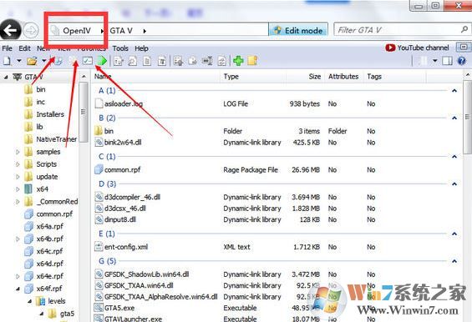
Task: Open the Tools menu
Action: [x=120, y=48]
